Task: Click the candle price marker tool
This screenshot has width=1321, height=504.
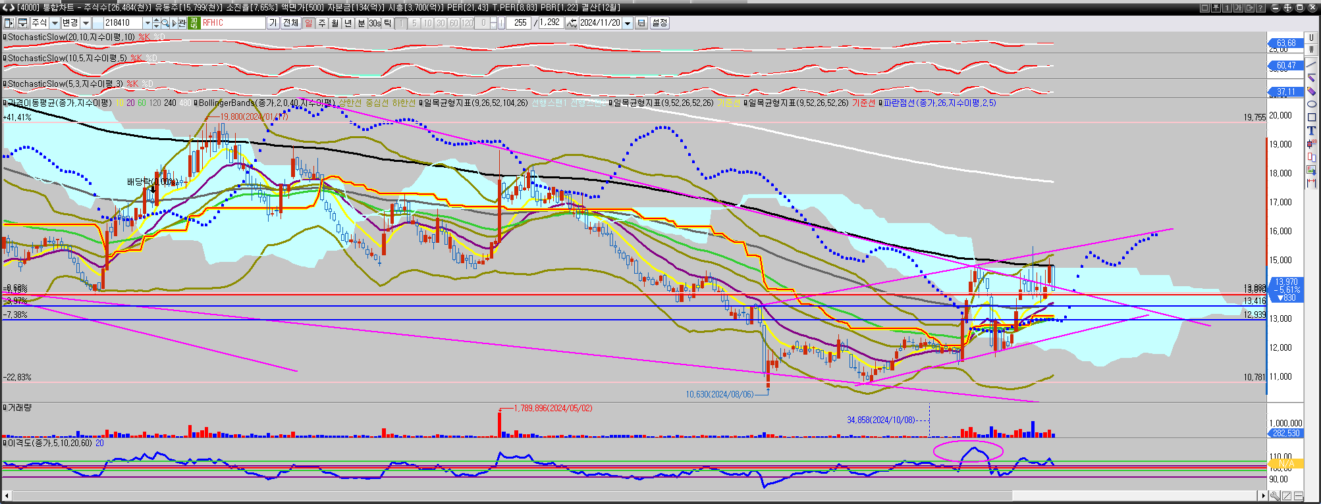Action: (1311, 143)
